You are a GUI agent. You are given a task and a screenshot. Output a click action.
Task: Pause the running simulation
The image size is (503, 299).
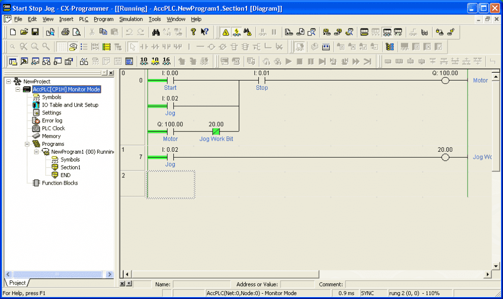coord(311,61)
